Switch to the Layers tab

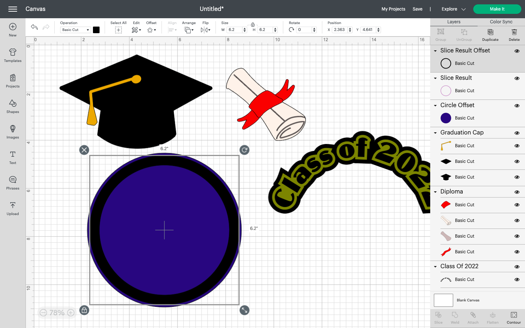coord(454,22)
